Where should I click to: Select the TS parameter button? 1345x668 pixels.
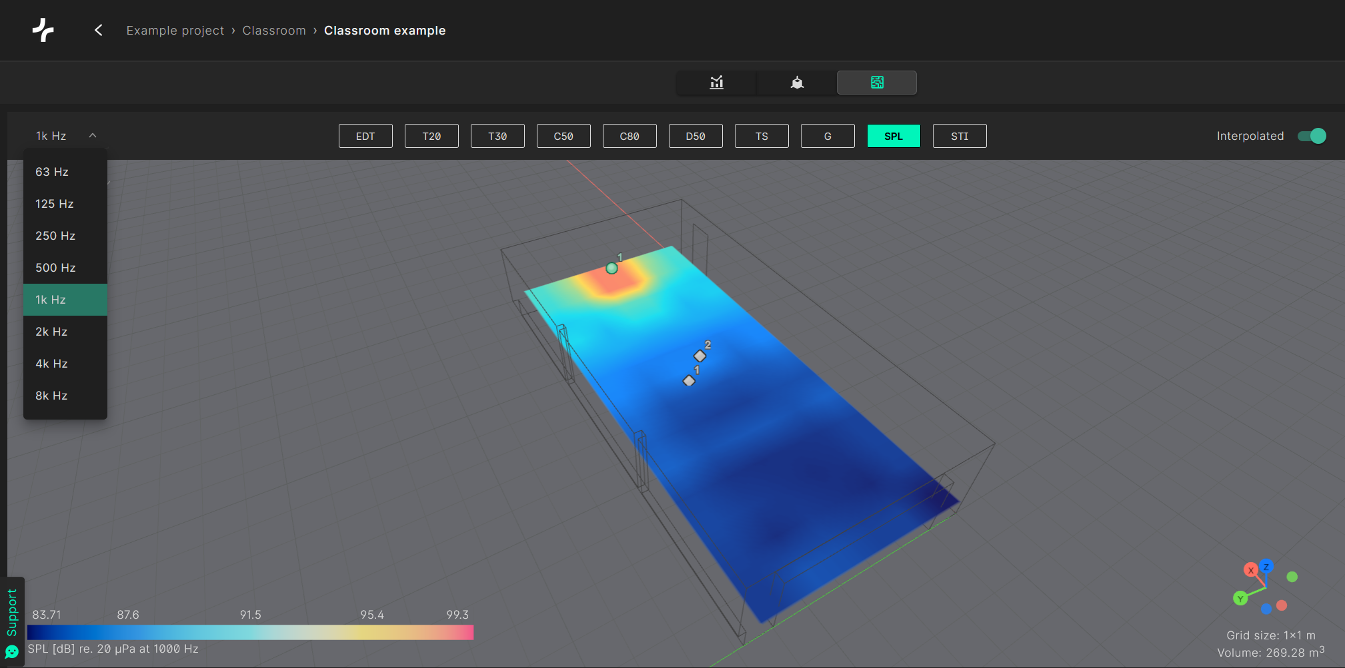coord(762,136)
